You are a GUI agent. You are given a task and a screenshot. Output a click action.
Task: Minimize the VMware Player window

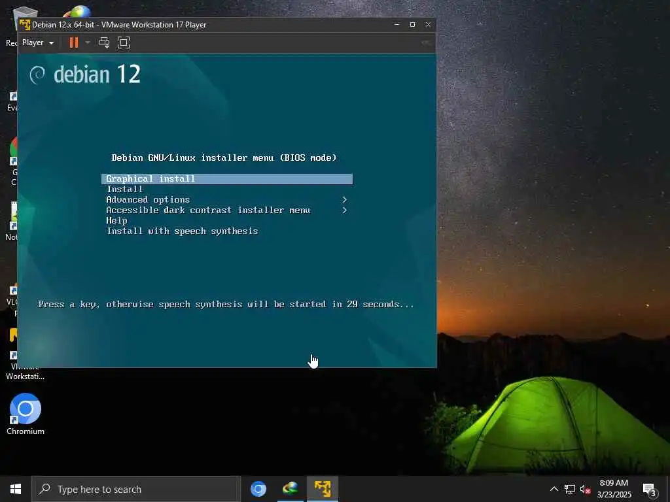[x=397, y=25]
